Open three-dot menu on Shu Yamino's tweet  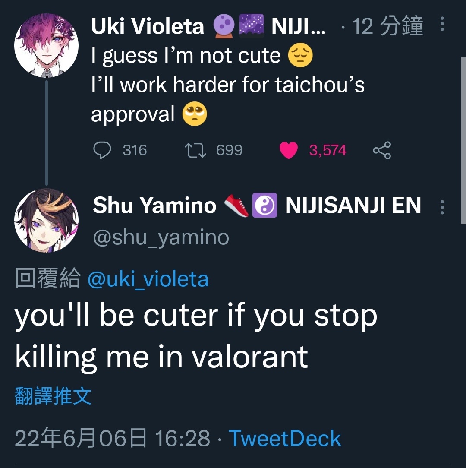[442, 207]
